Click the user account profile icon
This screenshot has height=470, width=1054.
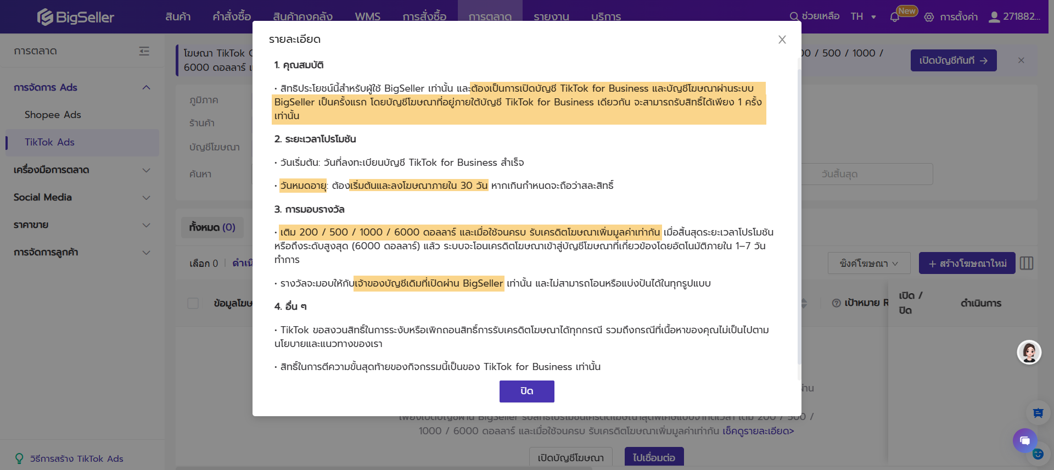pyautogui.click(x=994, y=17)
